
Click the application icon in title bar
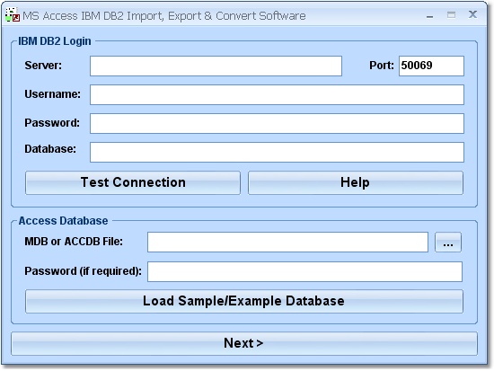pyautogui.click(x=13, y=14)
